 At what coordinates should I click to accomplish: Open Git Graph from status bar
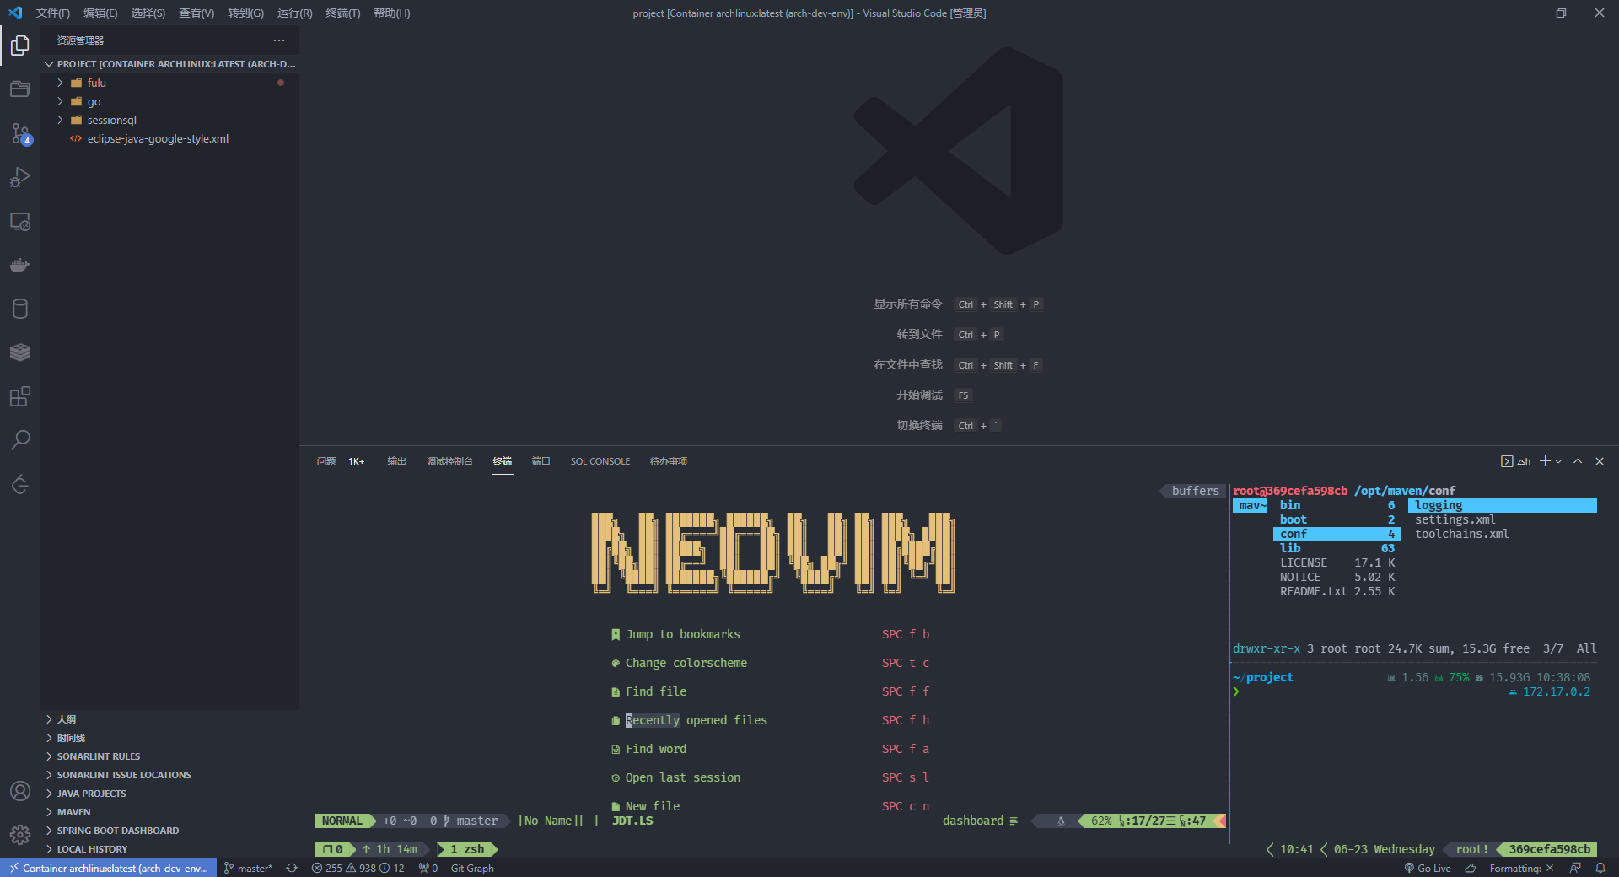pos(472,868)
